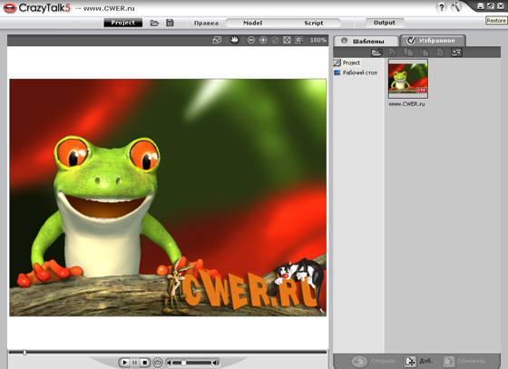Image resolution: width=508 pixels, height=369 pixels.
Task: Open project using the folder icon
Action: [x=154, y=23]
